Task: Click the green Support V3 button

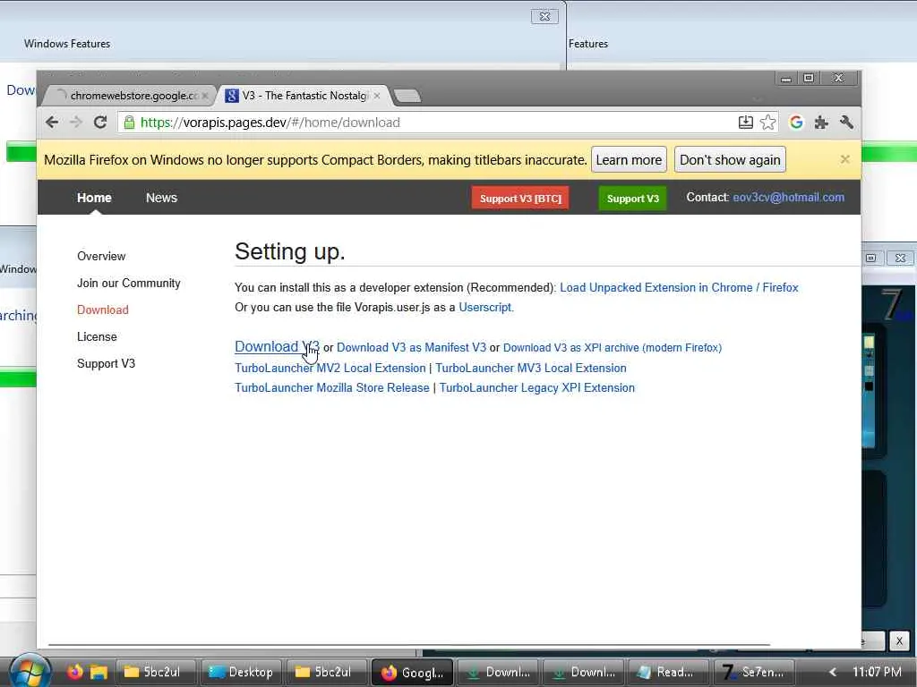Action: [633, 198]
